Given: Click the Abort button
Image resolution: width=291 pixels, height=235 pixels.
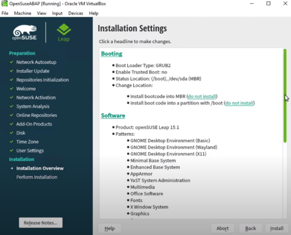Looking at the screenshot, I should coord(223,228).
